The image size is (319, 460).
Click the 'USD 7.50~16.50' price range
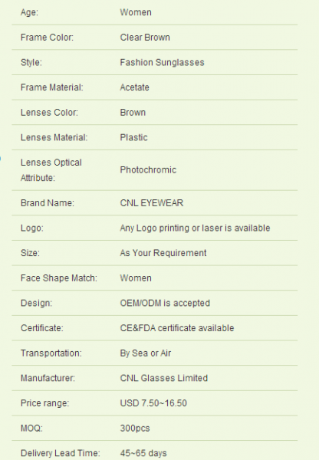[153, 402]
